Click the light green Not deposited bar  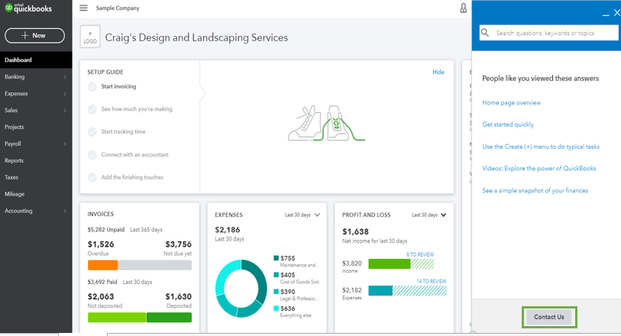117,318
